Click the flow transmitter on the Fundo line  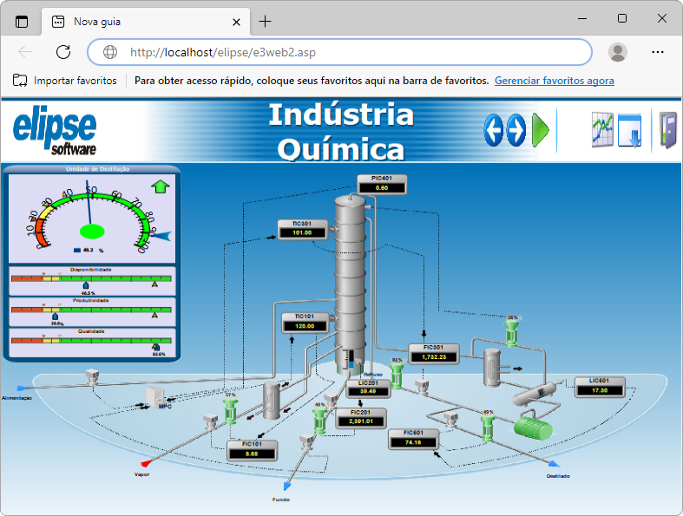[307, 441]
